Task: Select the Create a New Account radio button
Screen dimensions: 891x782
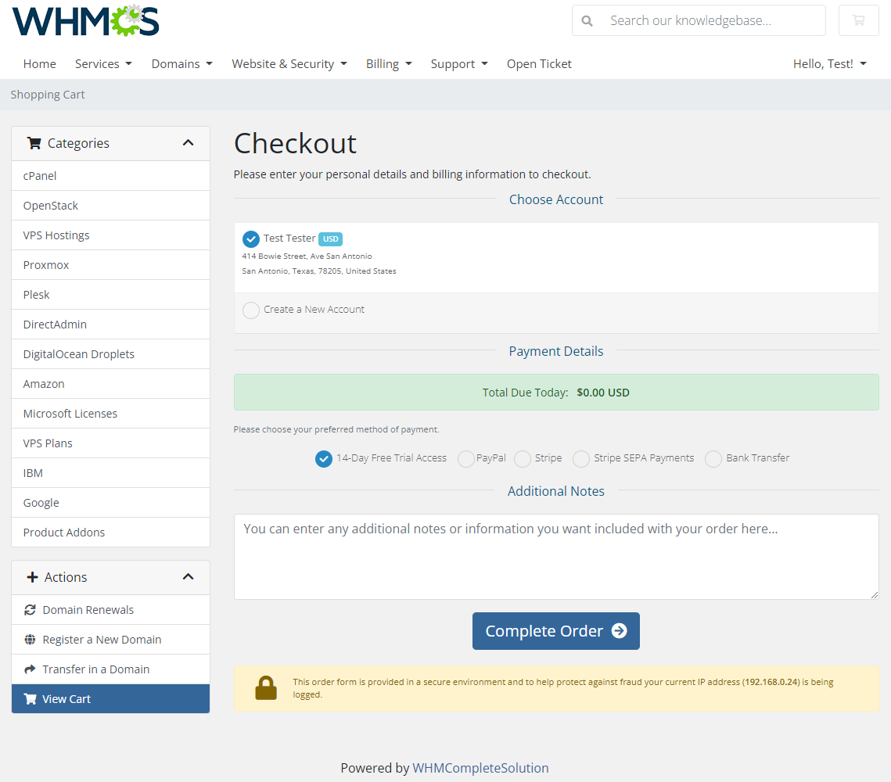Action: [x=250, y=310]
